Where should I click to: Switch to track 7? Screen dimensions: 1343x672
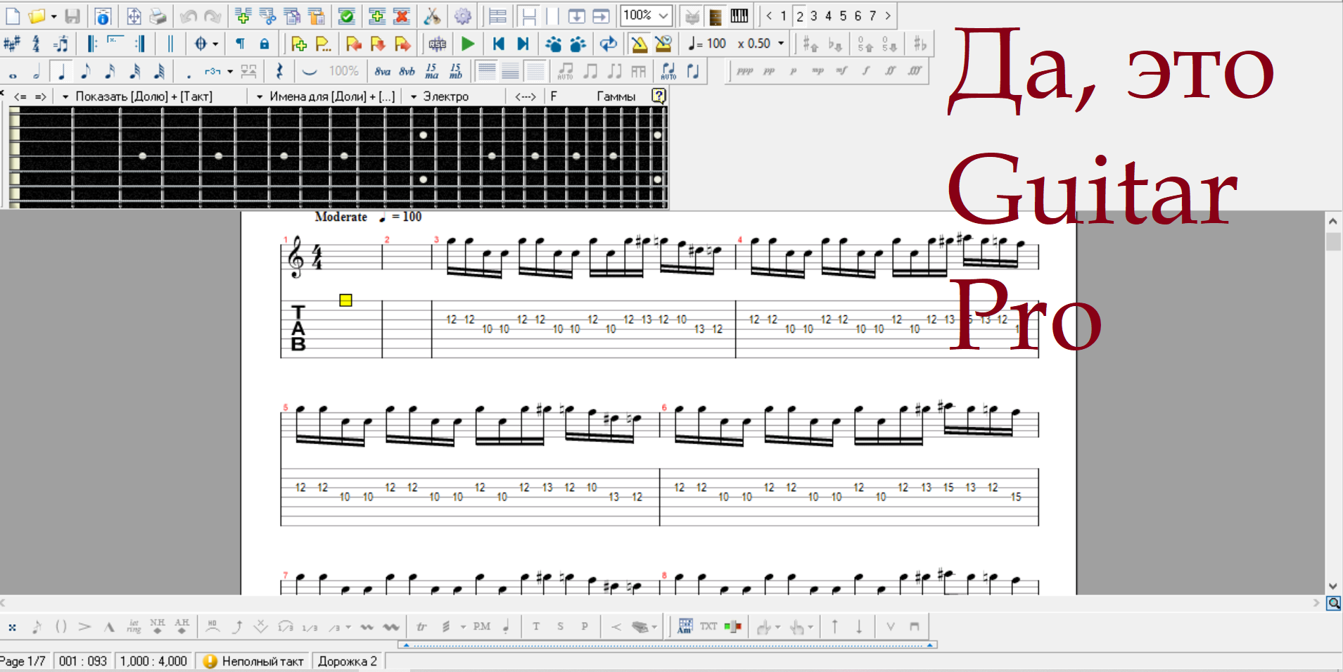tap(872, 15)
